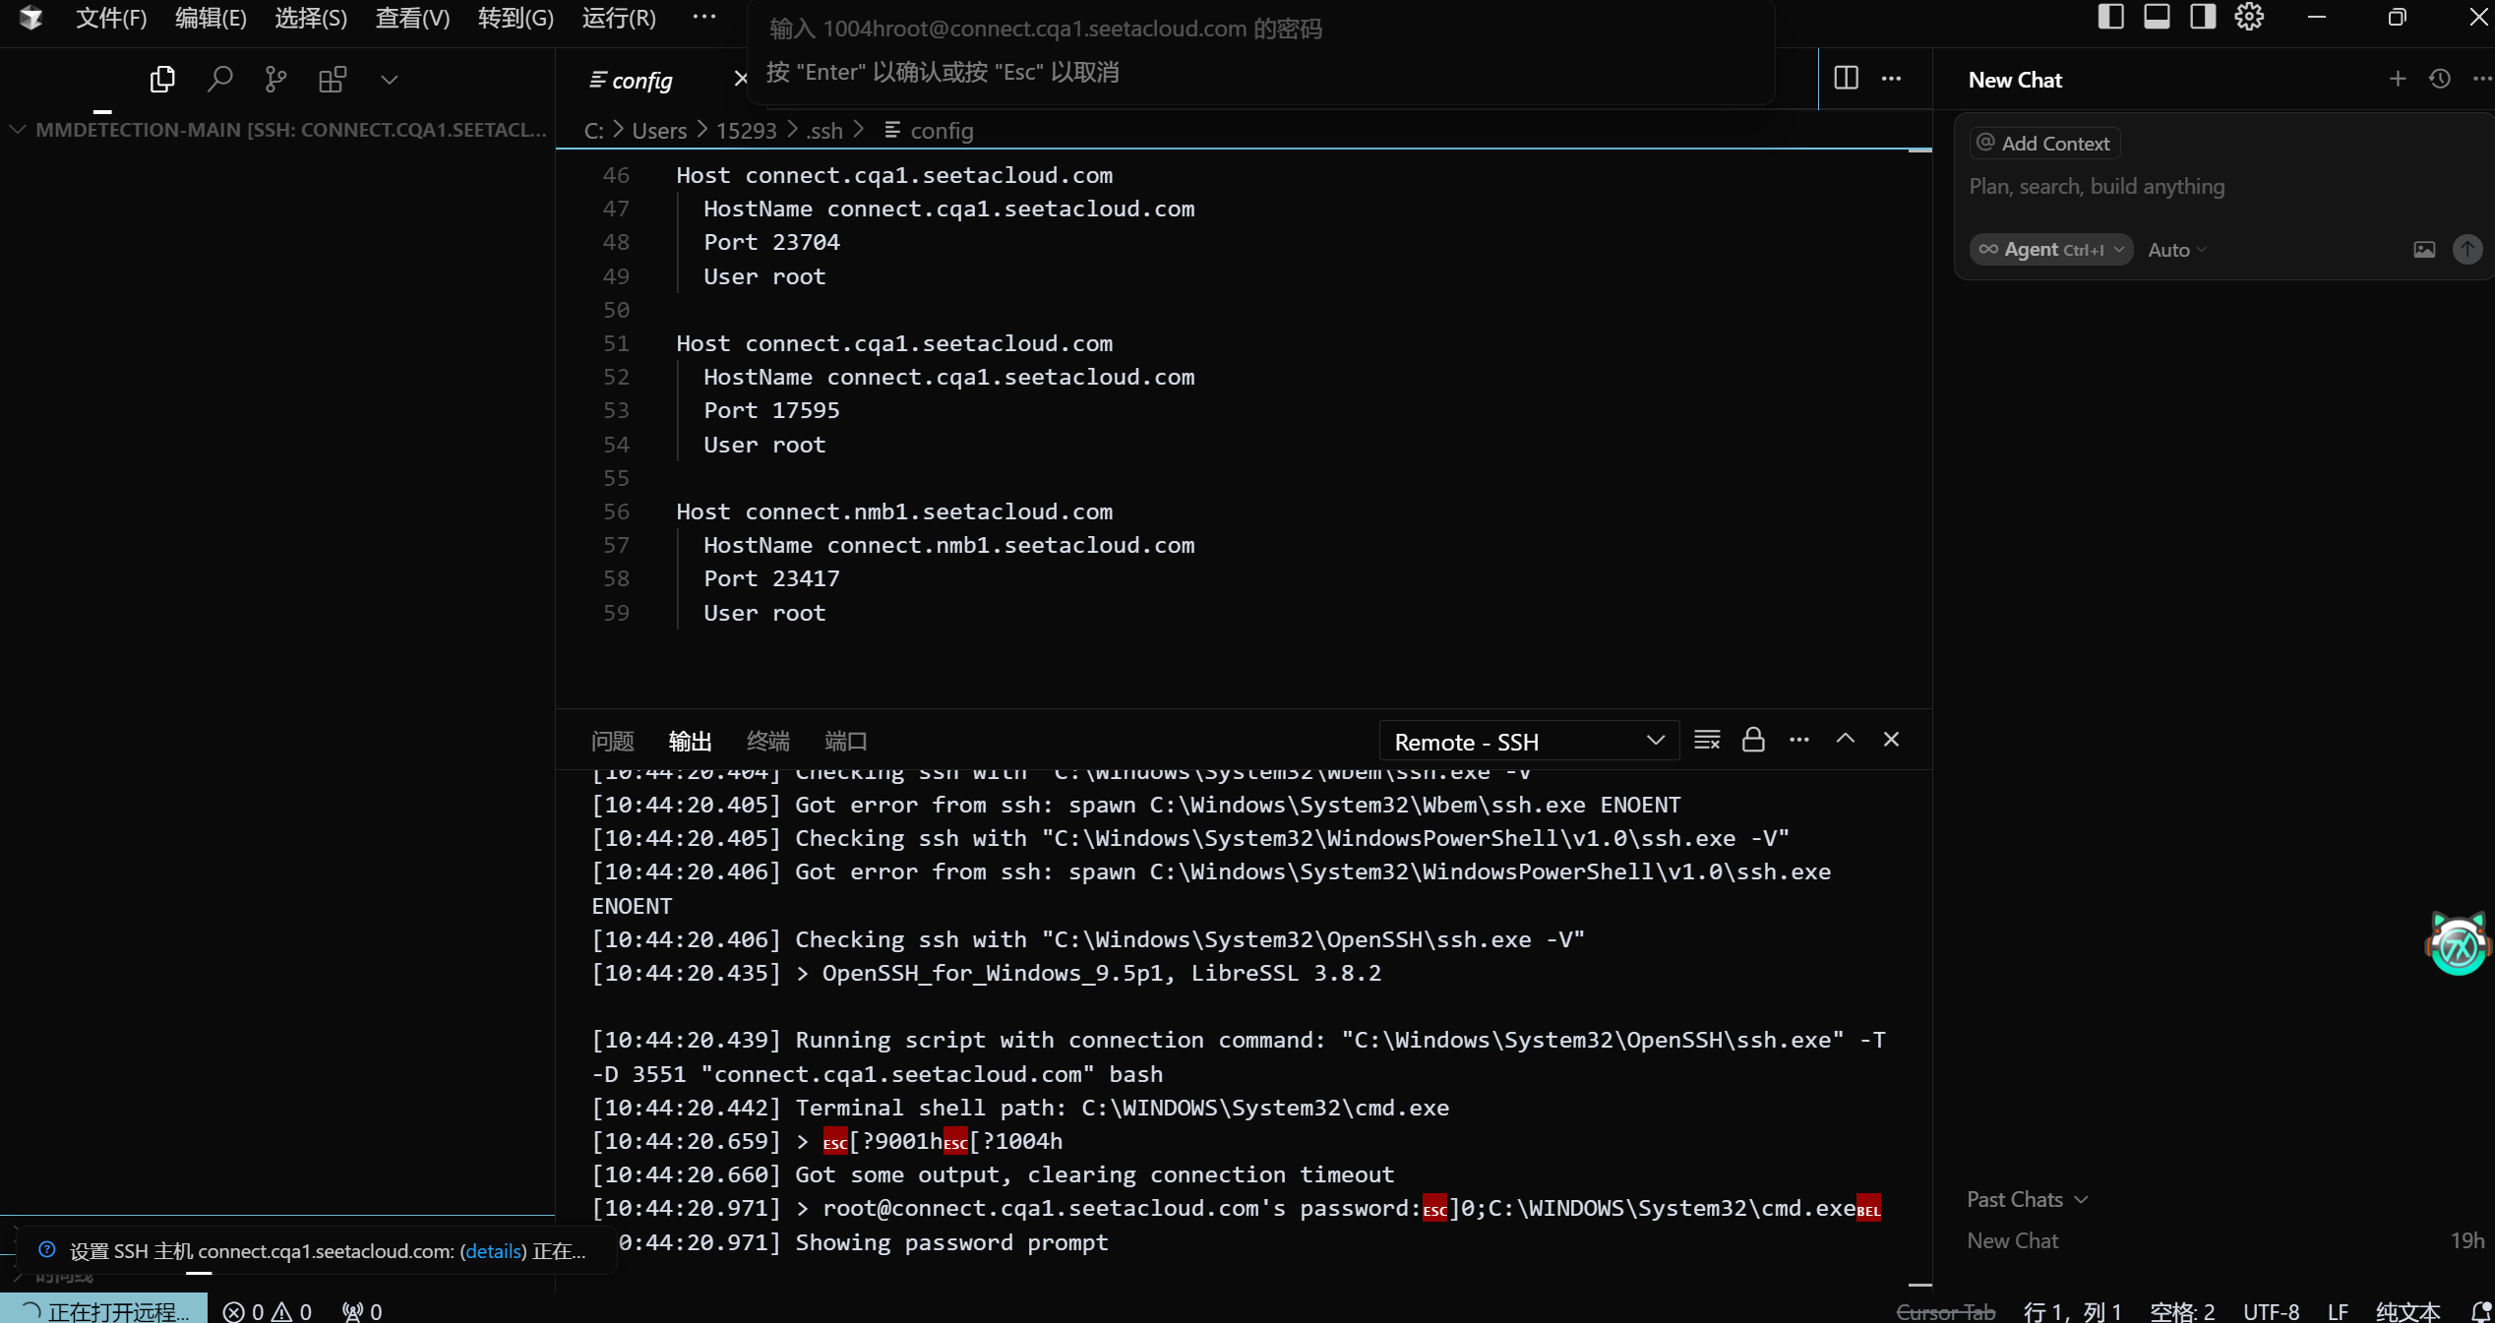Switch to the 终端 panel tab
2495x1323 pixels.
[767, 741]
